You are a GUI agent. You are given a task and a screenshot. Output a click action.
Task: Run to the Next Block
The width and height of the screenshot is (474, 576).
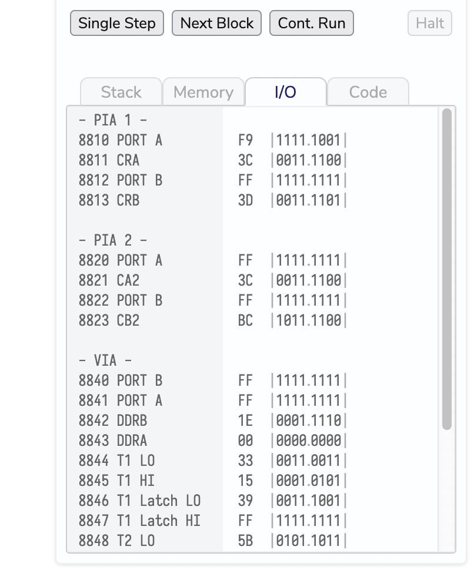click(x=216, y=23)
